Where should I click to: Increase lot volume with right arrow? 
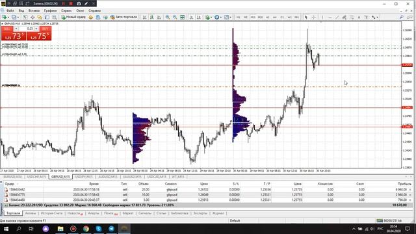(36, 29)
